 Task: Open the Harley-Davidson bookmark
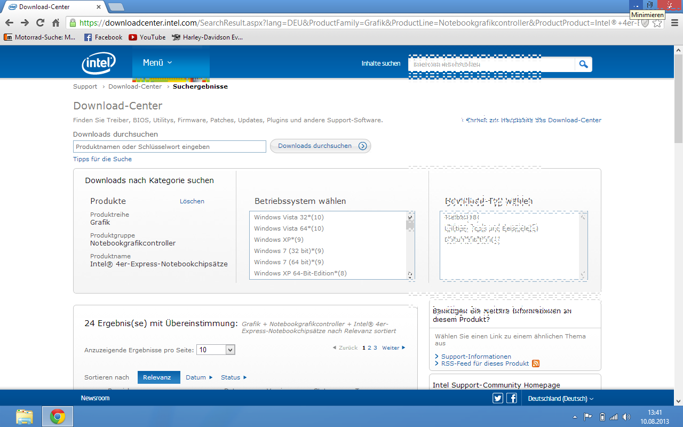(x=207, y=37)
